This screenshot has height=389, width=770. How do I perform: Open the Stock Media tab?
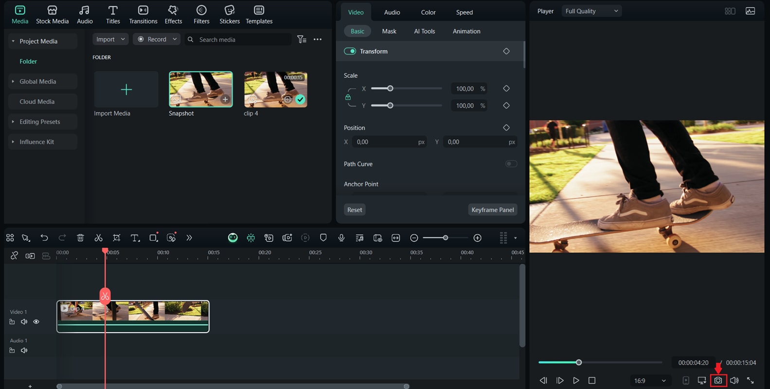click(52, 15)
